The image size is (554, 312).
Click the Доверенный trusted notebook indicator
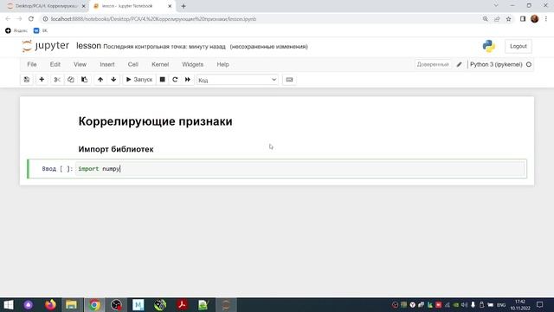point(433,64)
